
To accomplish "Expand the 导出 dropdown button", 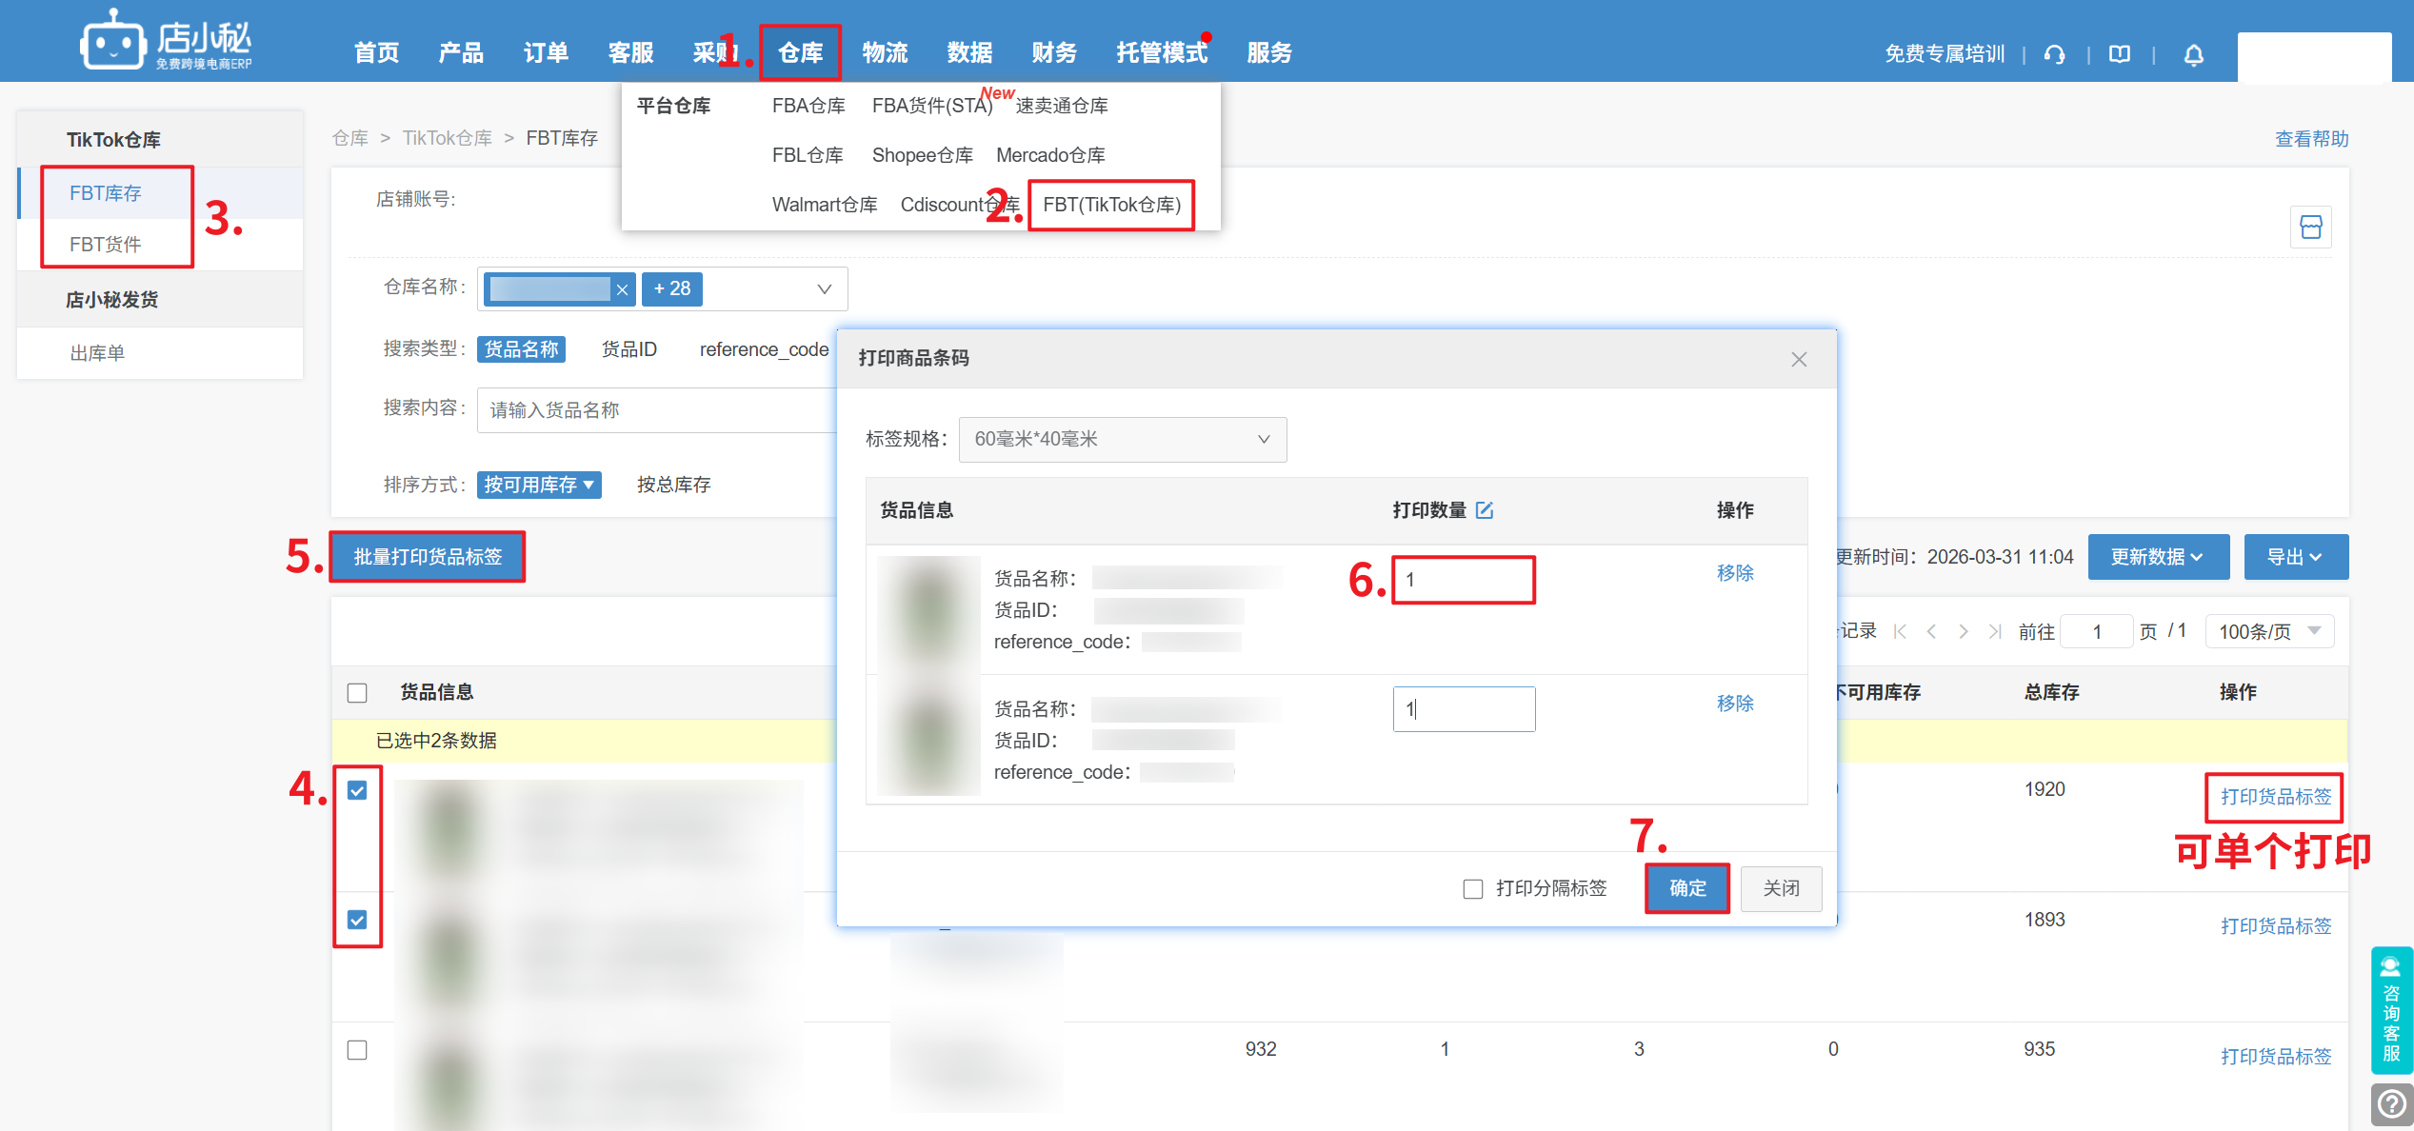I will click(x=2295, y=557).
